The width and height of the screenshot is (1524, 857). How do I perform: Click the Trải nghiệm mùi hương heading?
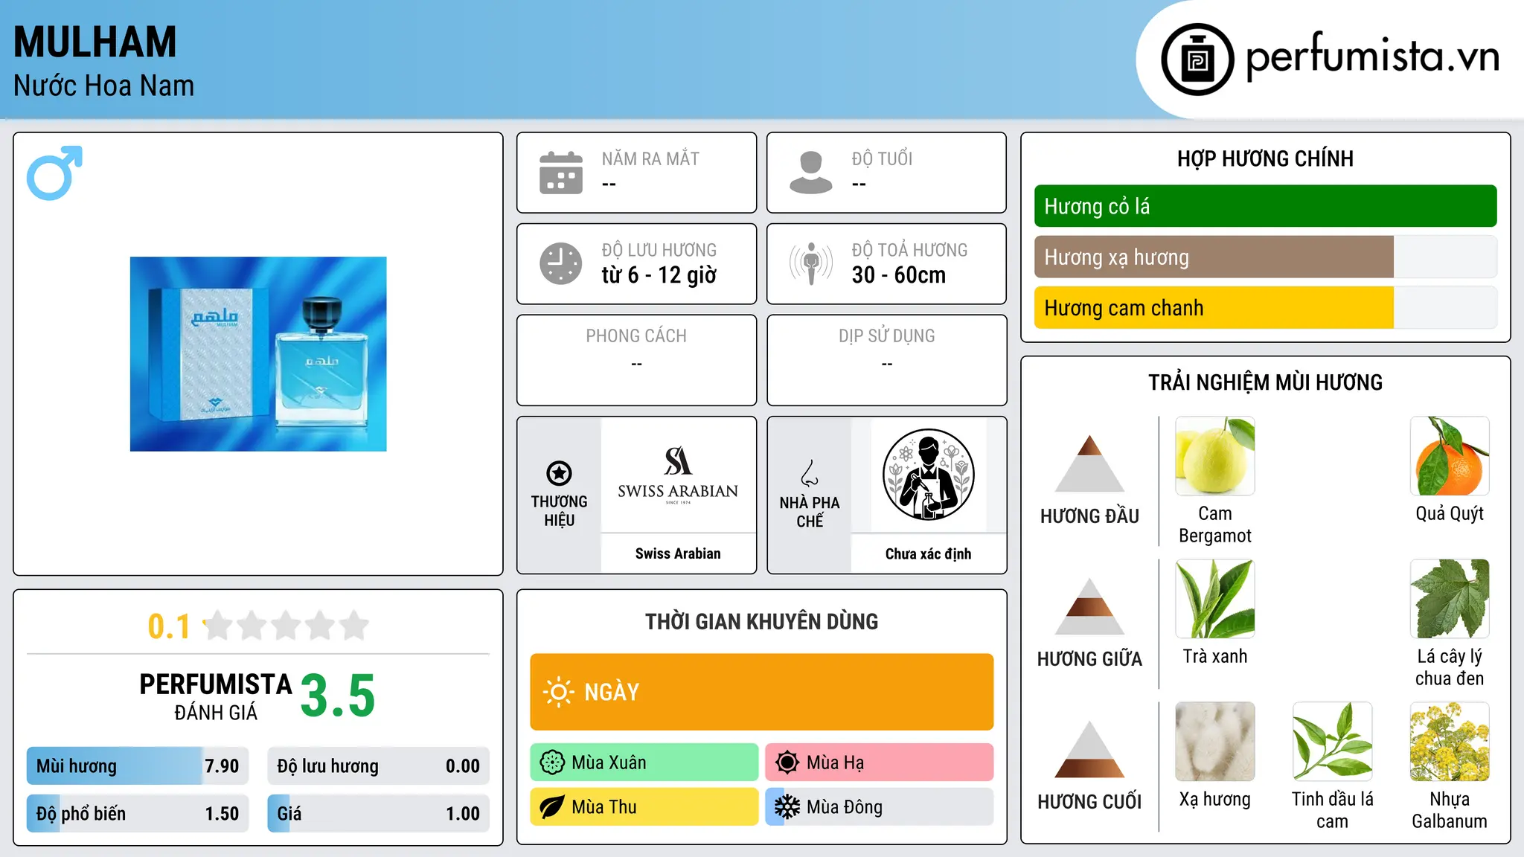(1265, 383)
